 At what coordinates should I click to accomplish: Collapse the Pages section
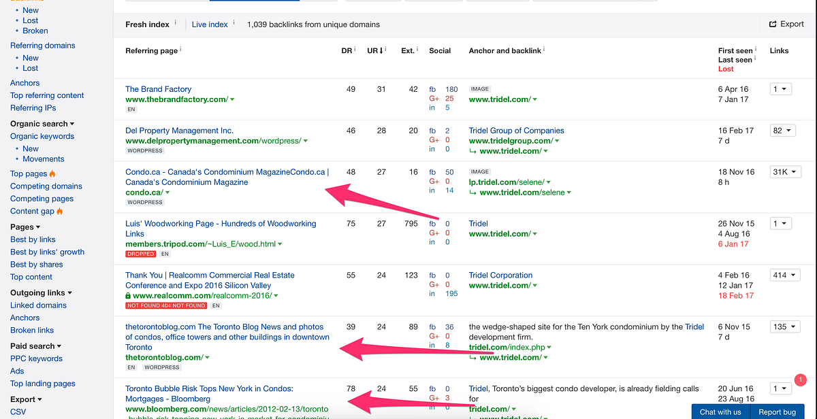pos(25,227)
